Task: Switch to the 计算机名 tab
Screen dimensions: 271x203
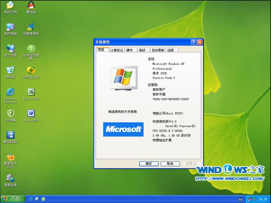Action: click(x=117, y=50)
